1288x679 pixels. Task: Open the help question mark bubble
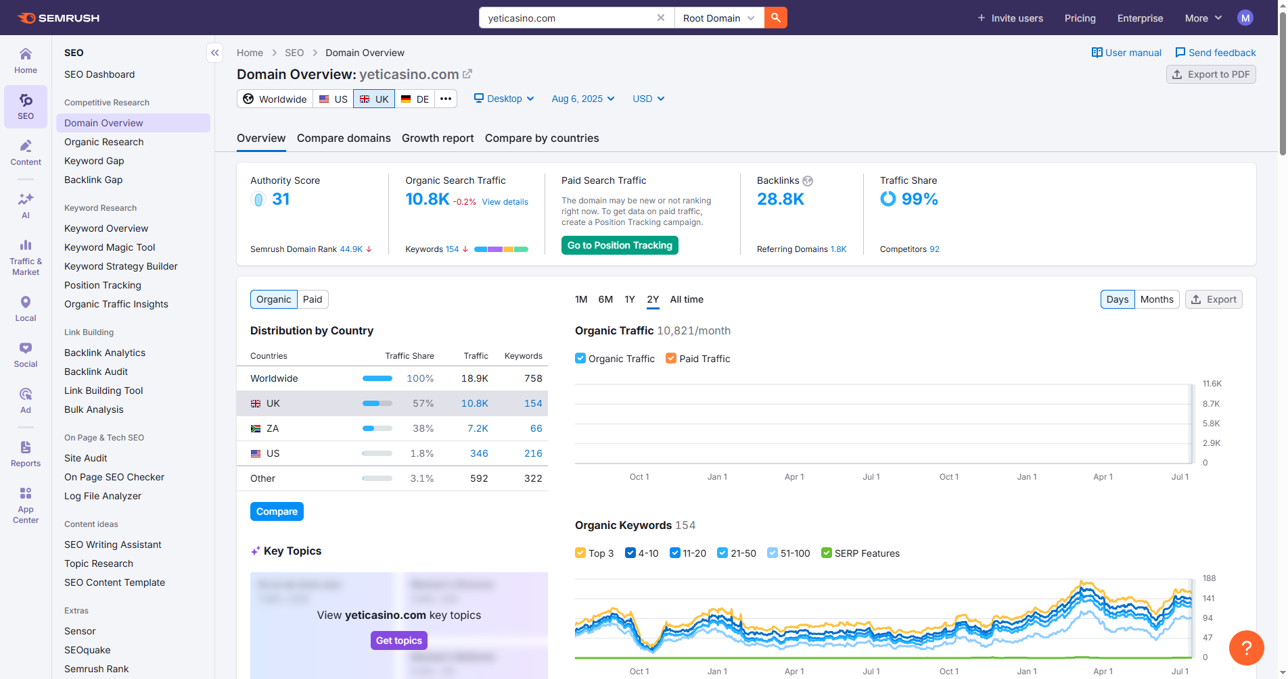[1246, 648]
